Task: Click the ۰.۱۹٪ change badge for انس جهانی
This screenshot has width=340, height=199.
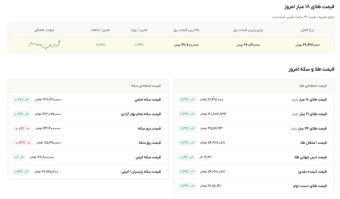Action: click(x=187, y=157)
